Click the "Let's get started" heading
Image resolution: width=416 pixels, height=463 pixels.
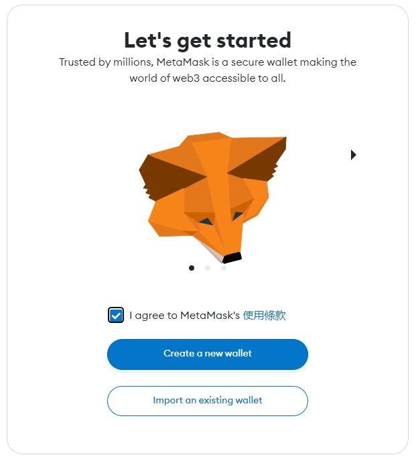click(x=208, y=40)
